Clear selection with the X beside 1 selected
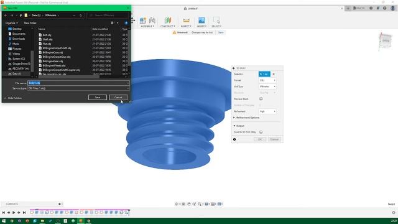The width and height of the screenshot is (398, 224). point(274,74)
